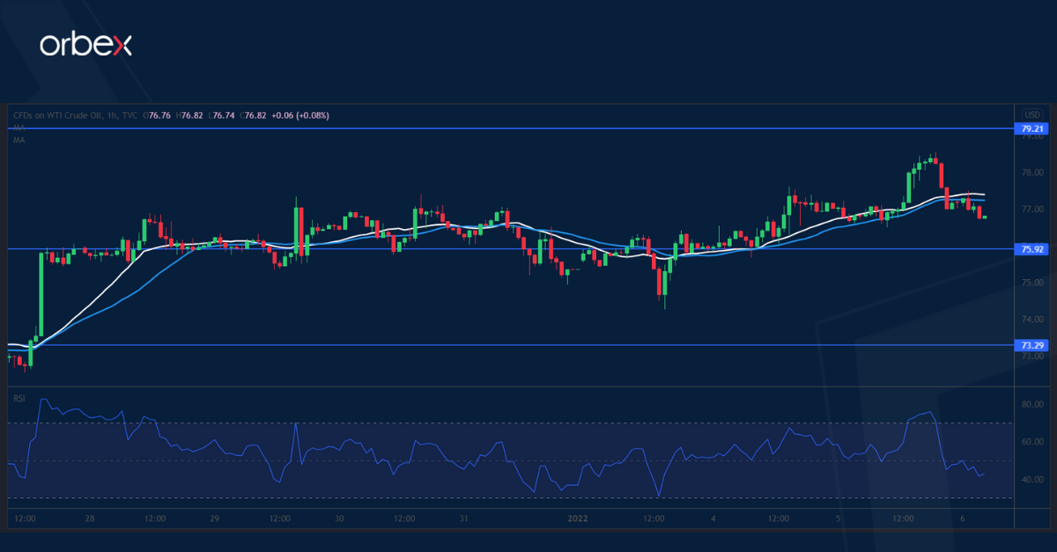Click the RSI indicator label

18,398
